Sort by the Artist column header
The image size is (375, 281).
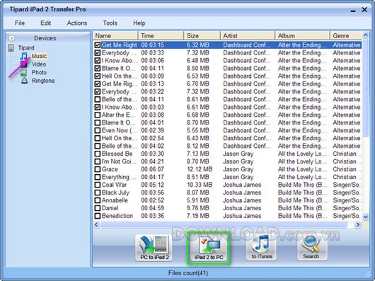[248, 35]
